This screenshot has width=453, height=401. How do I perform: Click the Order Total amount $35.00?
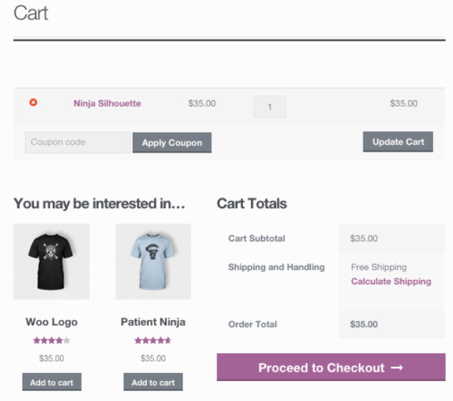pos(364,324)
